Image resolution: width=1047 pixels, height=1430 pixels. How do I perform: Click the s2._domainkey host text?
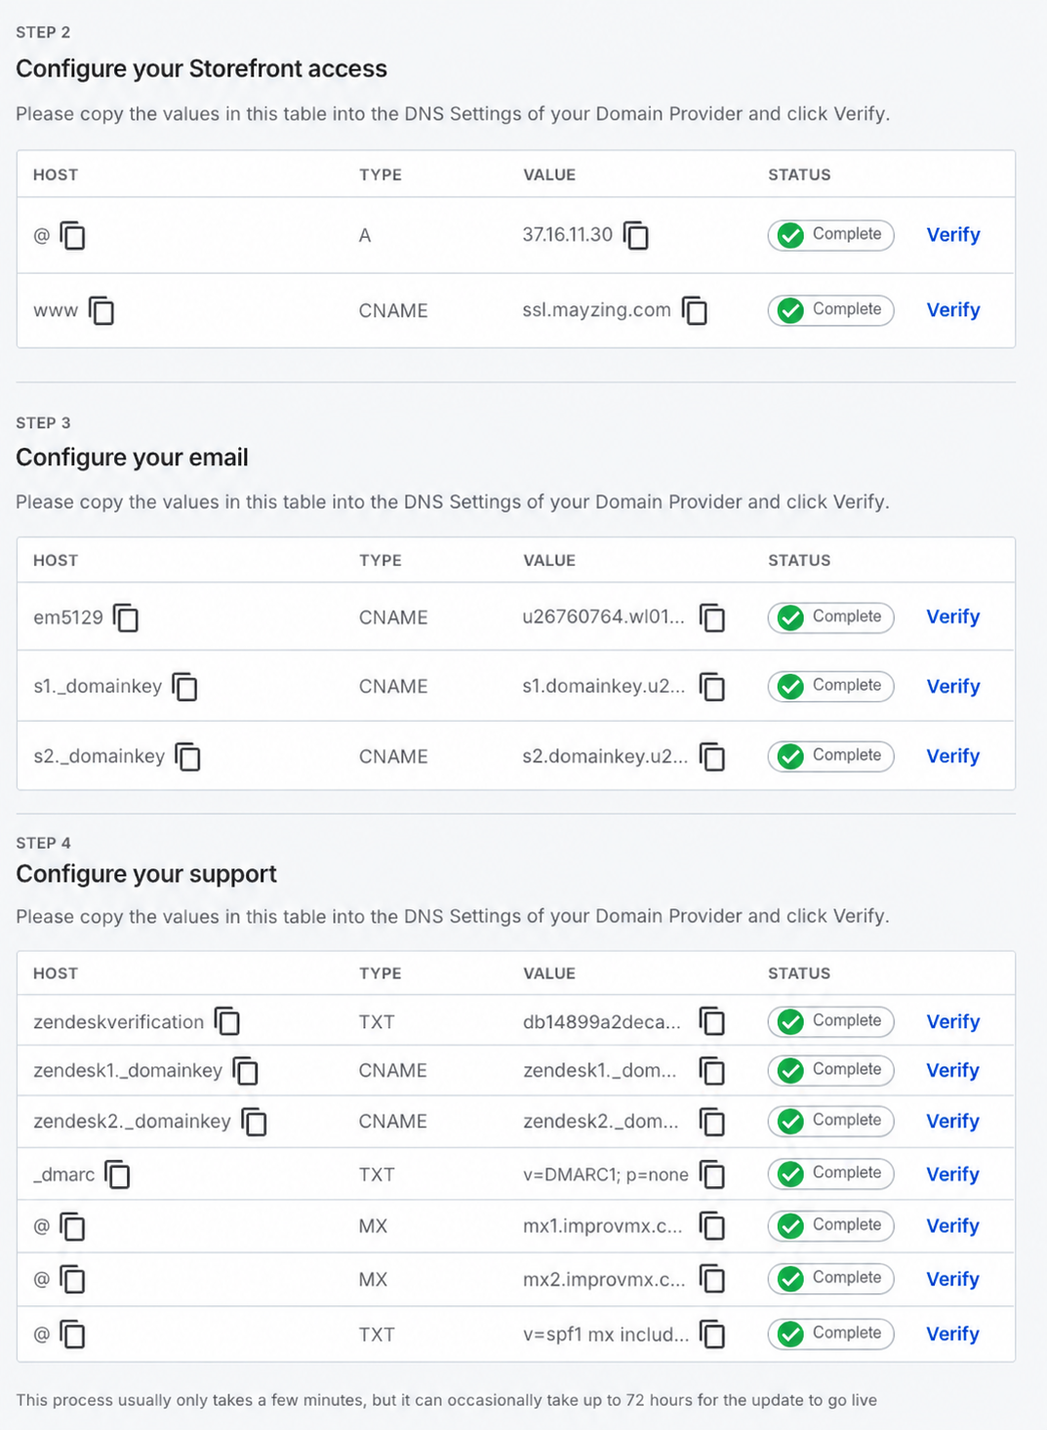[x=100, y=757]
